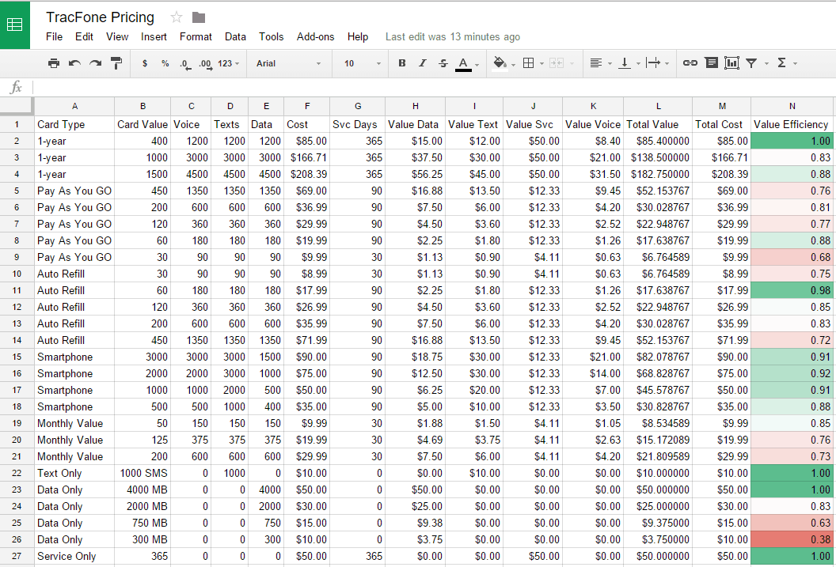The image size is (836, 567).
Task: Redo the last action
Action: pyautogui.click(x=96, y=63)
